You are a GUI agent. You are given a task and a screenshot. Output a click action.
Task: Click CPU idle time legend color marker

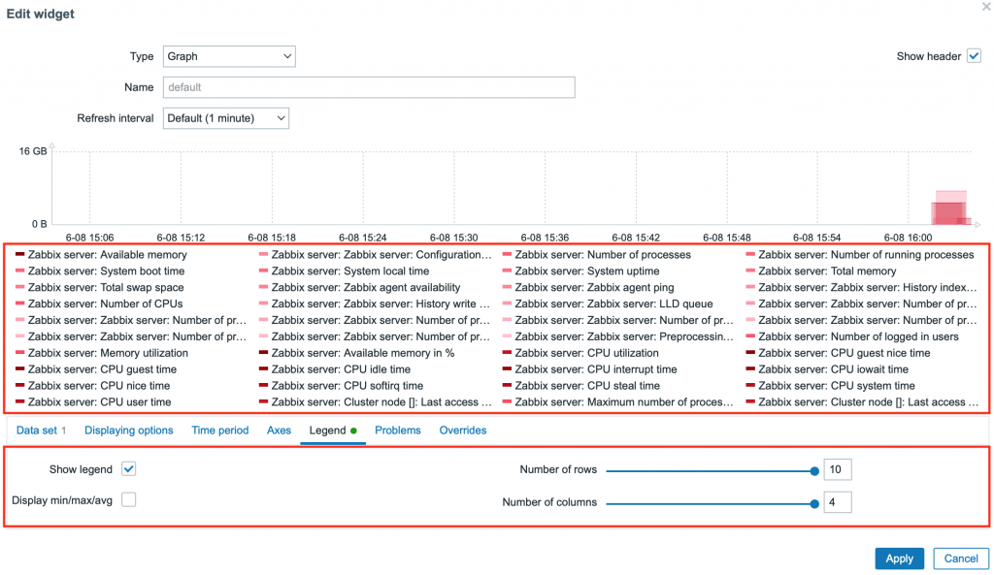(x=264, y=369)
